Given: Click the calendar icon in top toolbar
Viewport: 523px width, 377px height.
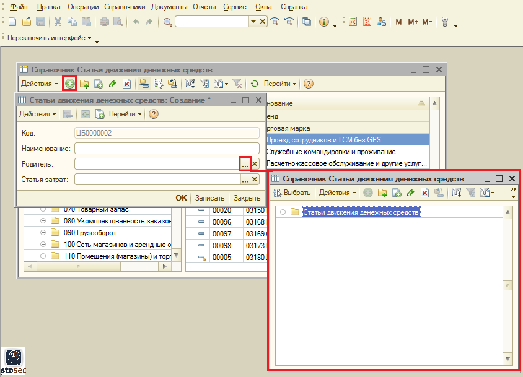Looking at the screenshot, I should pyautogui.click(x=367, y=22).
